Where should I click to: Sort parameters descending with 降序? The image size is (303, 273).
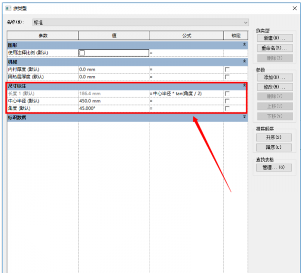(274, 147)
